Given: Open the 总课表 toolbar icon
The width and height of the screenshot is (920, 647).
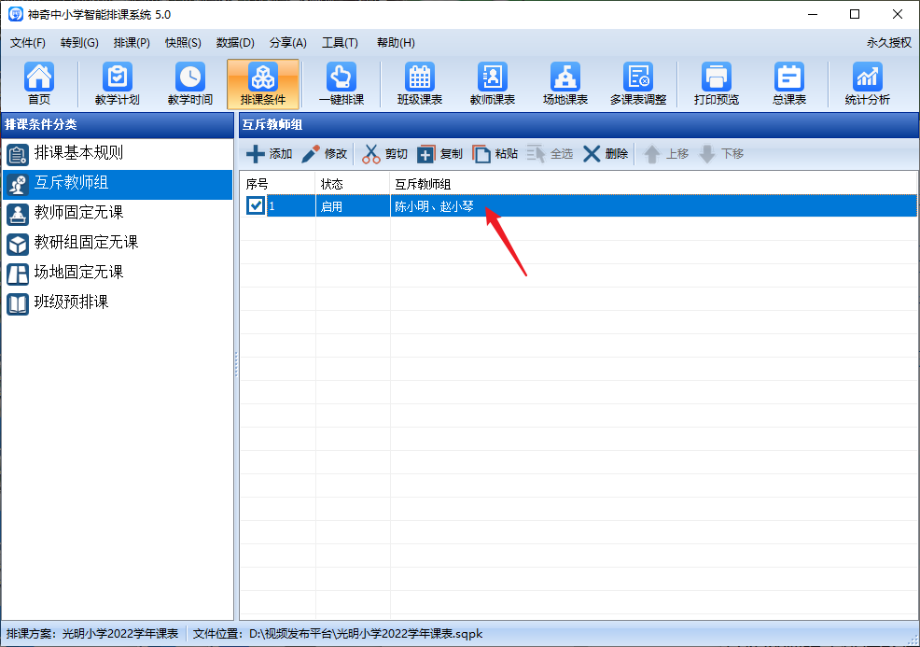Looking at the screenshot, I should tap(788, 83).
